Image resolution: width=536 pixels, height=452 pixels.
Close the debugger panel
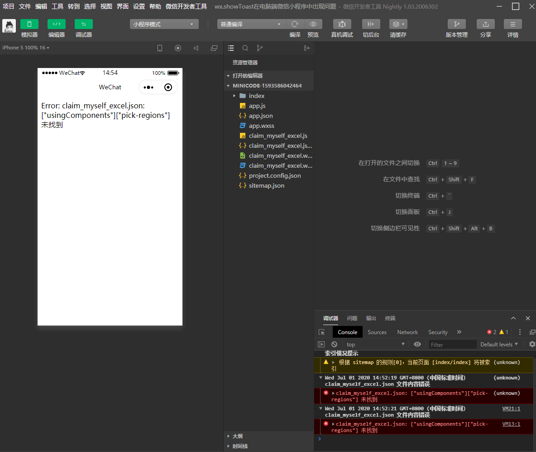coord(528,318)
